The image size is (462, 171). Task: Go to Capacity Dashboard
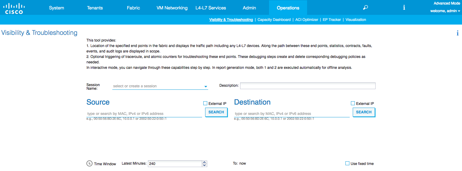(x=274, y=20)
